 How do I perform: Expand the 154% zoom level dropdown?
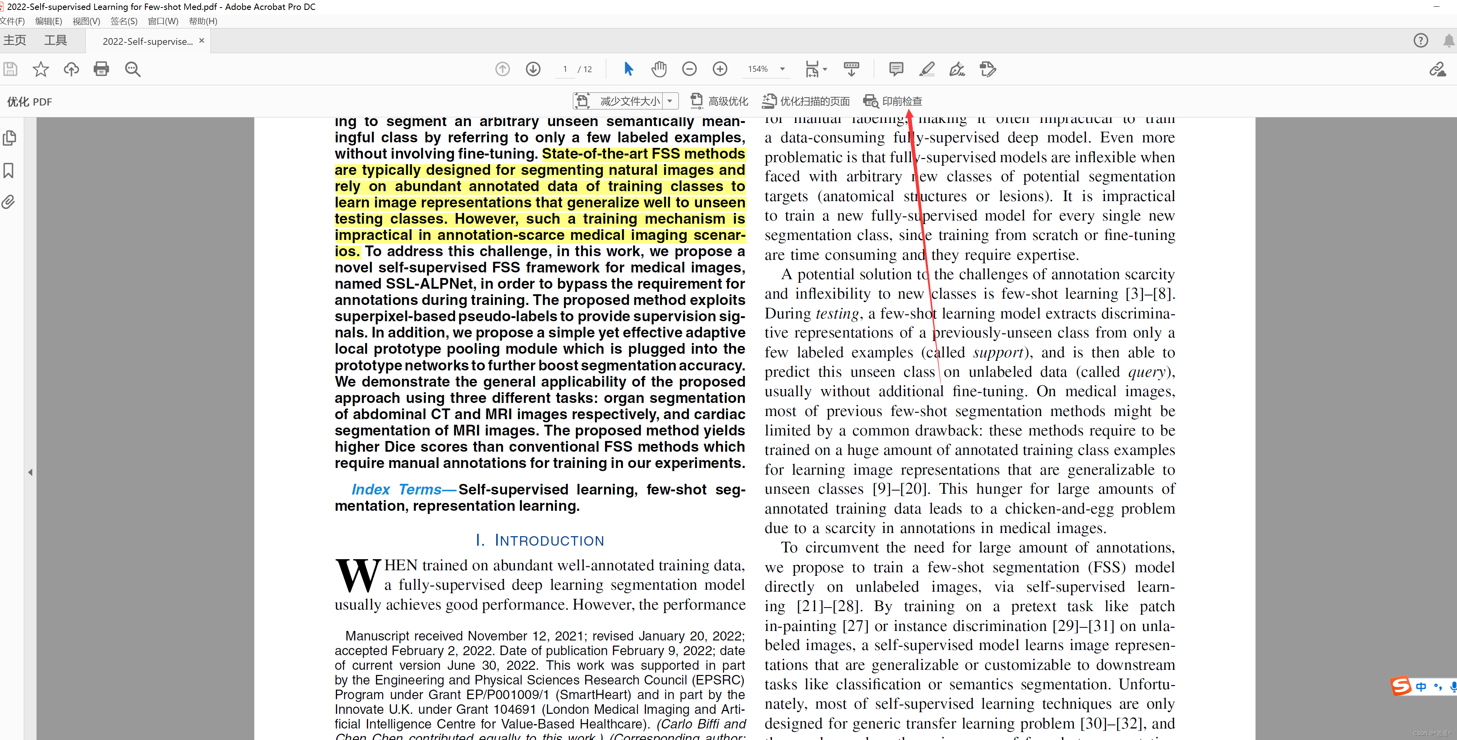coord(782,69)
